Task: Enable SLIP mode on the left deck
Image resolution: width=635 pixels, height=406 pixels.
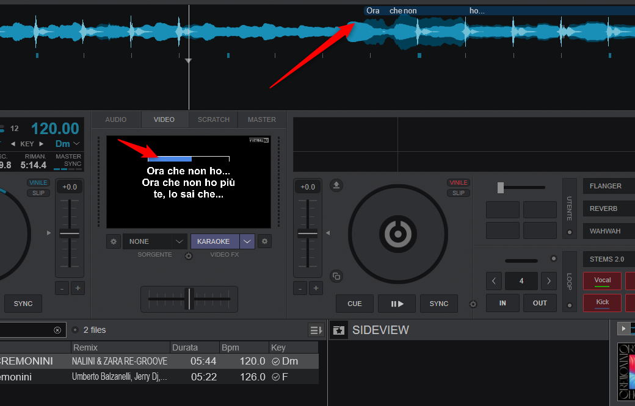Action: point(38,193)
